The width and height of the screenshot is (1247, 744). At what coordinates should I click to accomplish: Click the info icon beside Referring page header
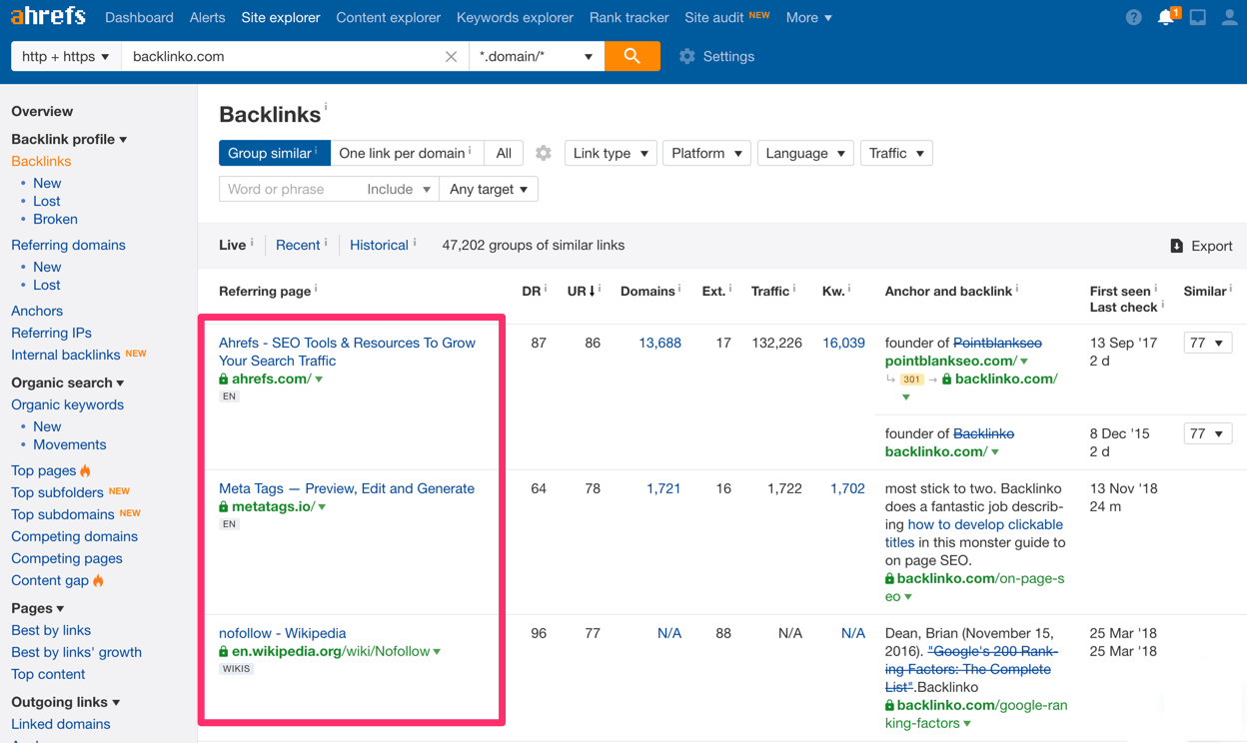click(x=316, y=289)
